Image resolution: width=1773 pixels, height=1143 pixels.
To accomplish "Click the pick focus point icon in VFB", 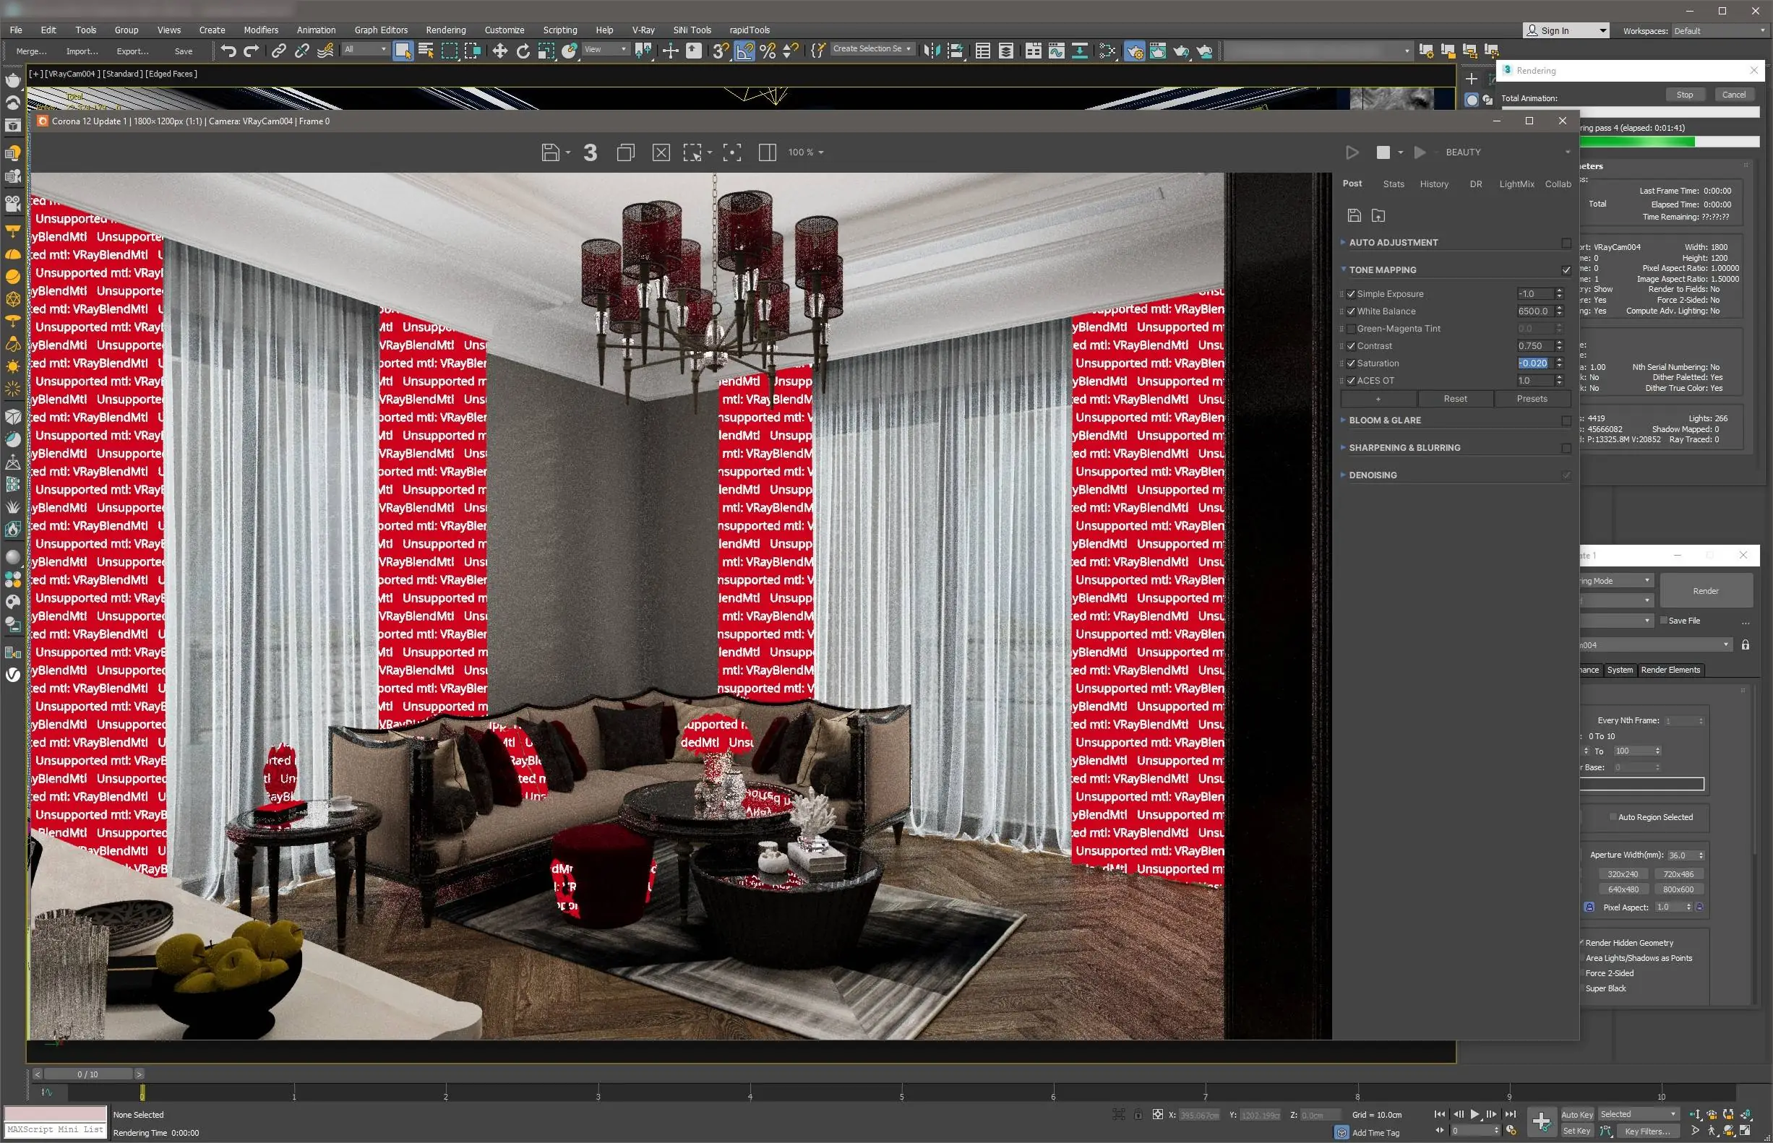I will tap(732, 152).
